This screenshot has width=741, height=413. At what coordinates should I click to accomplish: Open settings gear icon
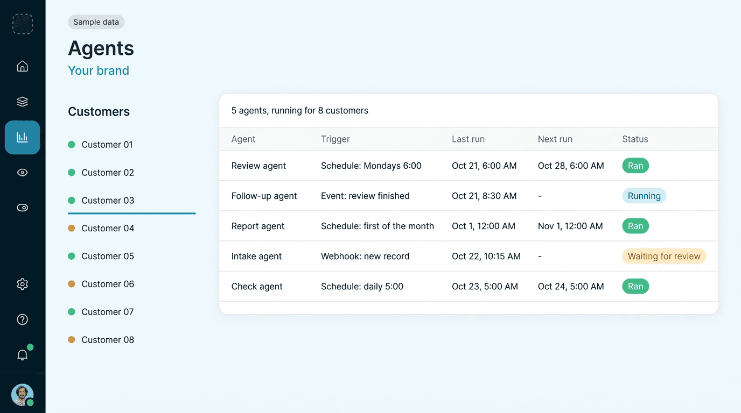[22, 284]
